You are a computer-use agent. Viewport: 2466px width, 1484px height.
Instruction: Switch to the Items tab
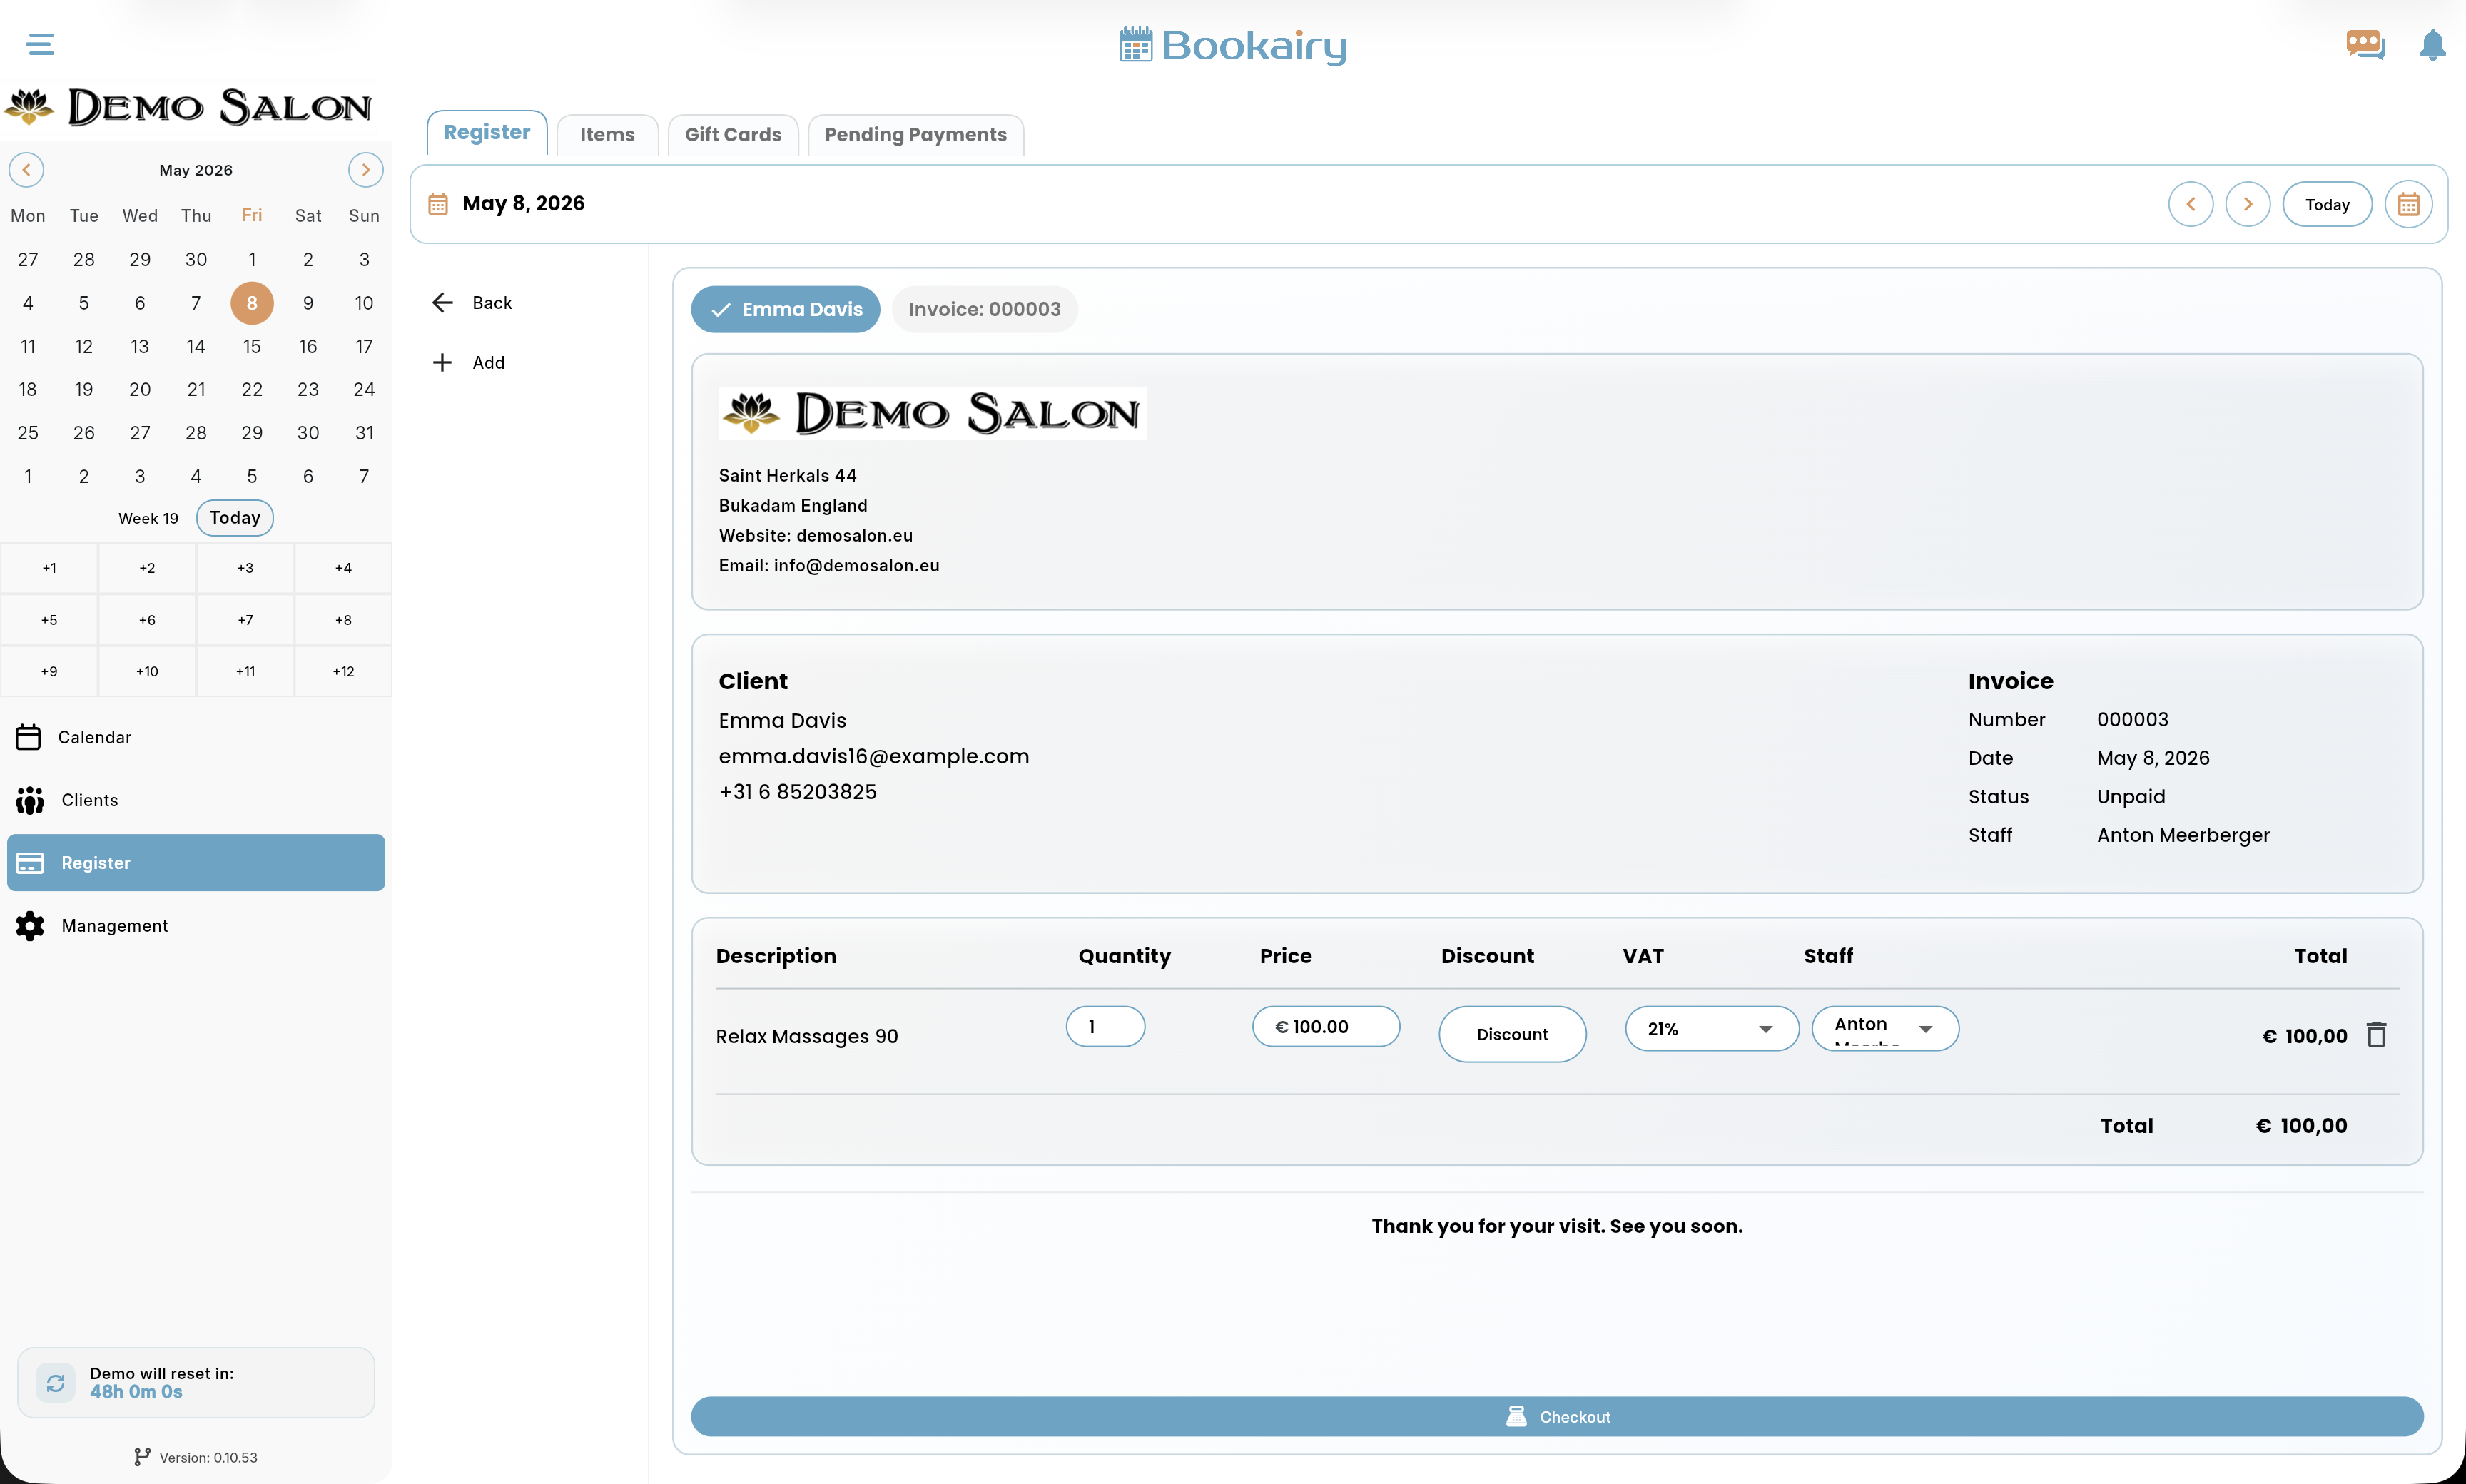[x=607, y=135]
